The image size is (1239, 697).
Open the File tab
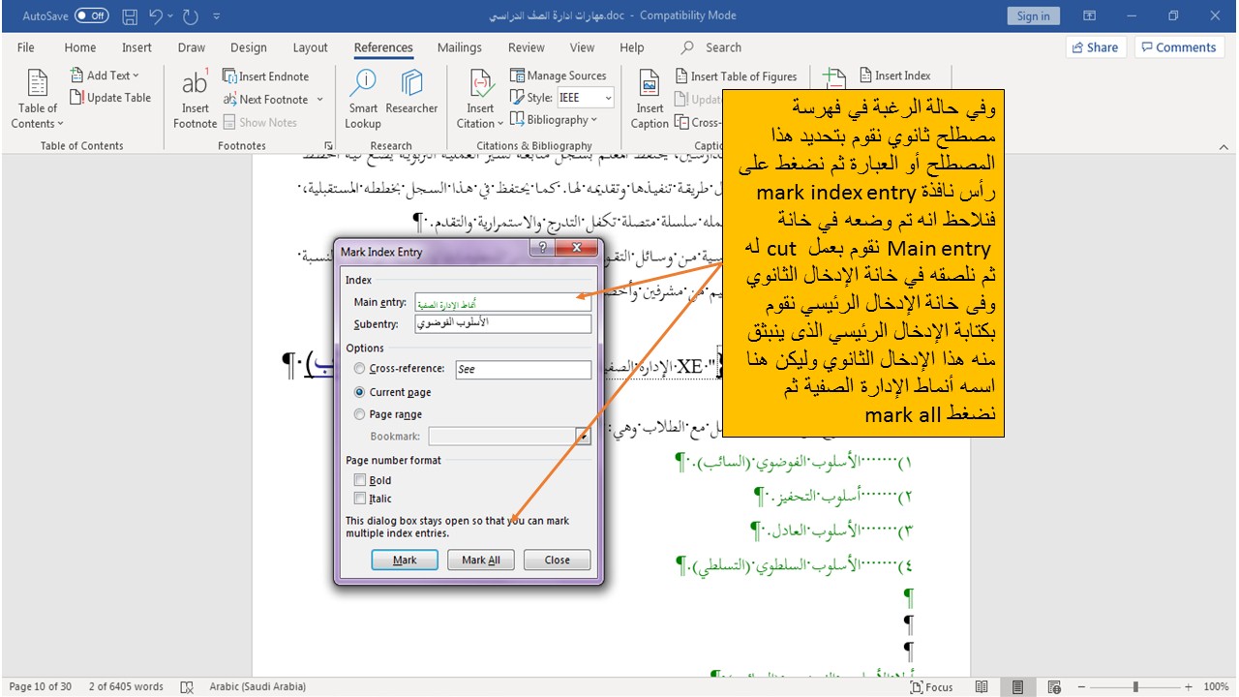[26, 47]
